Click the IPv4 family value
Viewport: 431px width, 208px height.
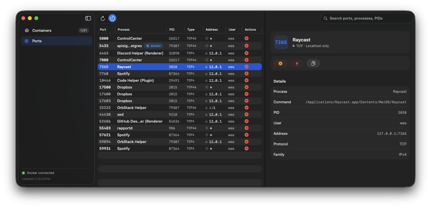click(x=403, y=154)
